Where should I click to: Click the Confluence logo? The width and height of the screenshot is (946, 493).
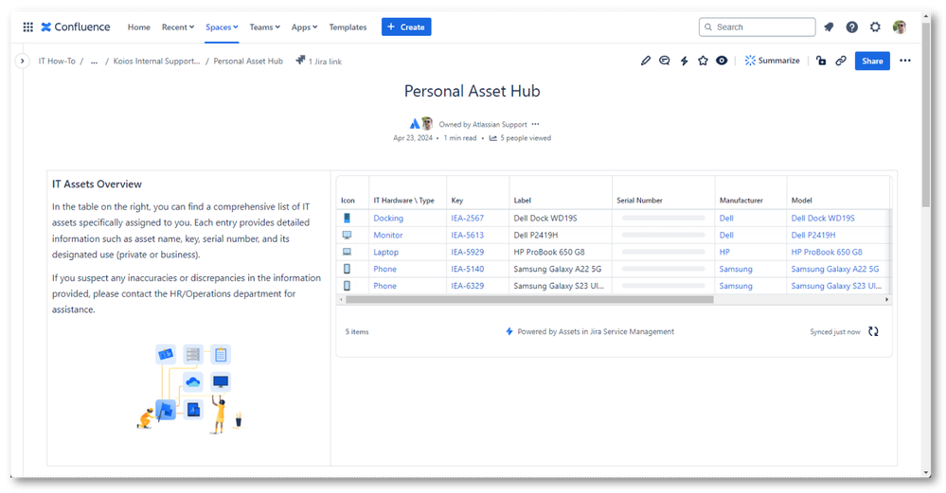pos(76,27)
